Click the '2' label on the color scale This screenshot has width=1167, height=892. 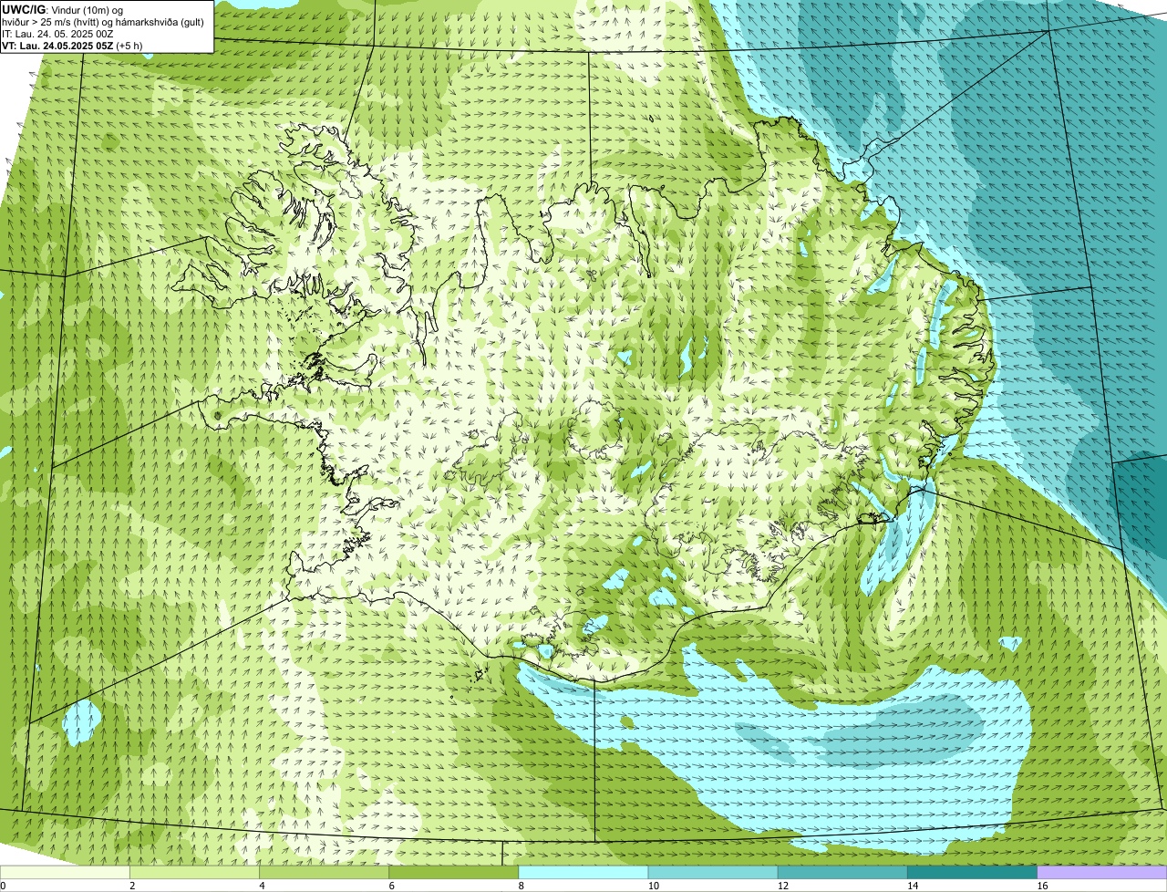[132, 886]
